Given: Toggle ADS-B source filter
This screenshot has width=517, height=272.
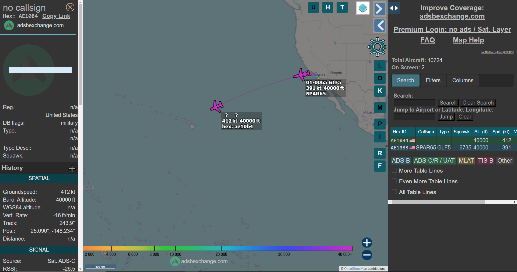Looking at the screenshot, I should tap(401, 161).
